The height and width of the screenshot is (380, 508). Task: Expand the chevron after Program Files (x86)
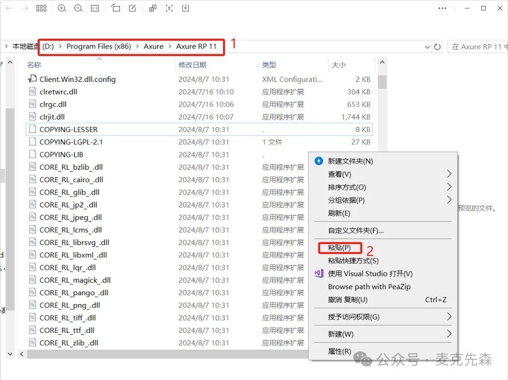pyautogui.click(x=137, y=46)
